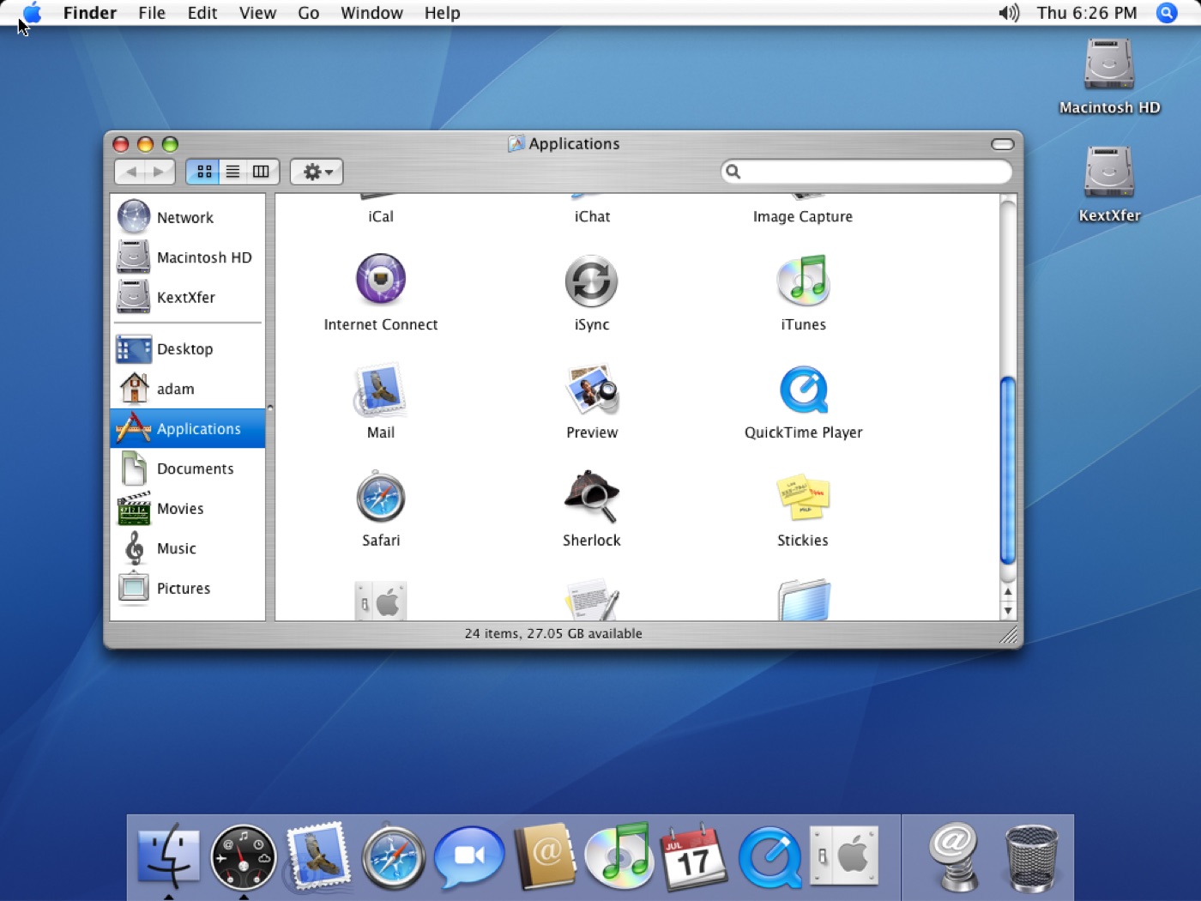Go forward with the Forward arrow button

click(x=160, y=172)
